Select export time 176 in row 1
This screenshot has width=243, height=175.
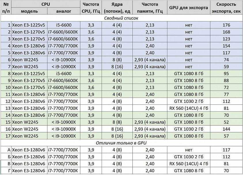(x=226, y=25)
